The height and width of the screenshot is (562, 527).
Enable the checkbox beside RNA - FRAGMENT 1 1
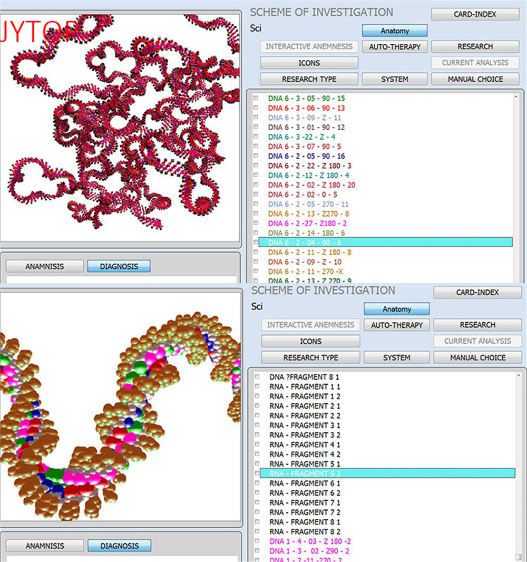click(257, 386)
